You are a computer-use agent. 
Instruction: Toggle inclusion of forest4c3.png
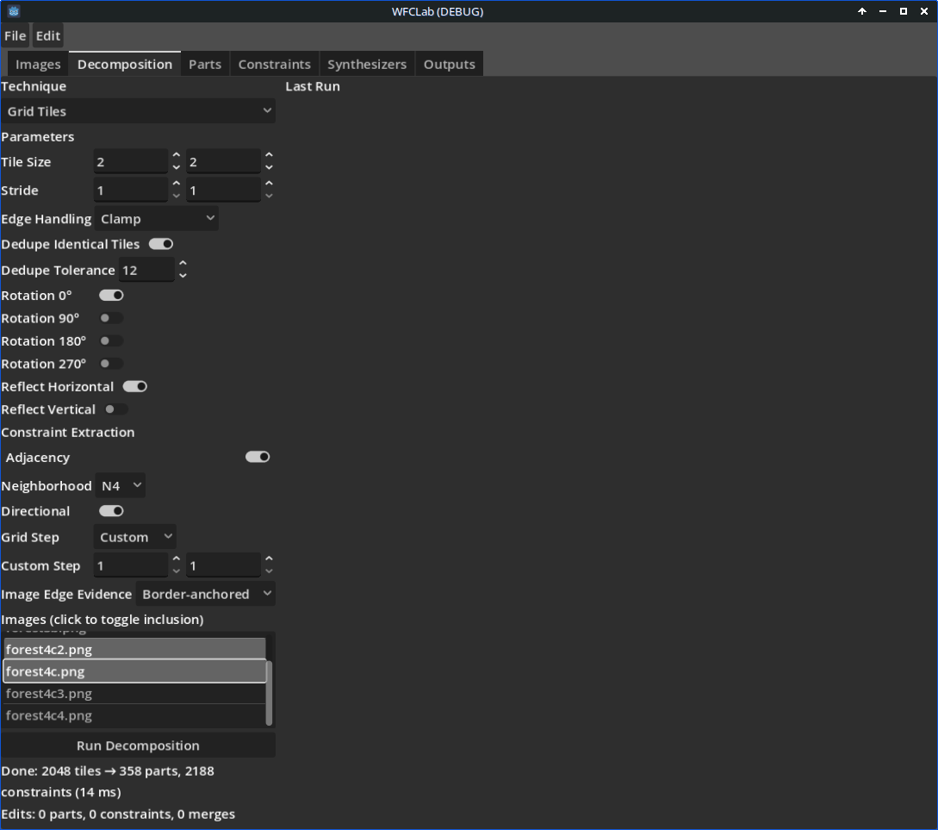point(134,694)
